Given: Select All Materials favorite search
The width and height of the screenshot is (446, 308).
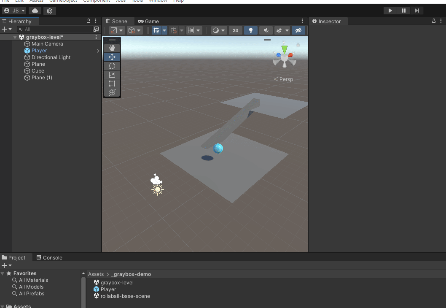Looking at the screenshot, I should point(30,280).
